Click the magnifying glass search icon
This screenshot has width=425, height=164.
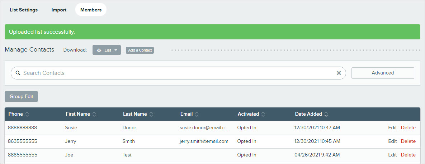[18, 73]
